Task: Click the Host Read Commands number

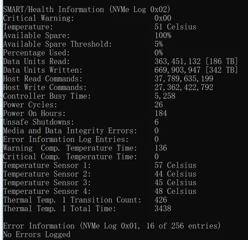Action: [x=184, y=79]
